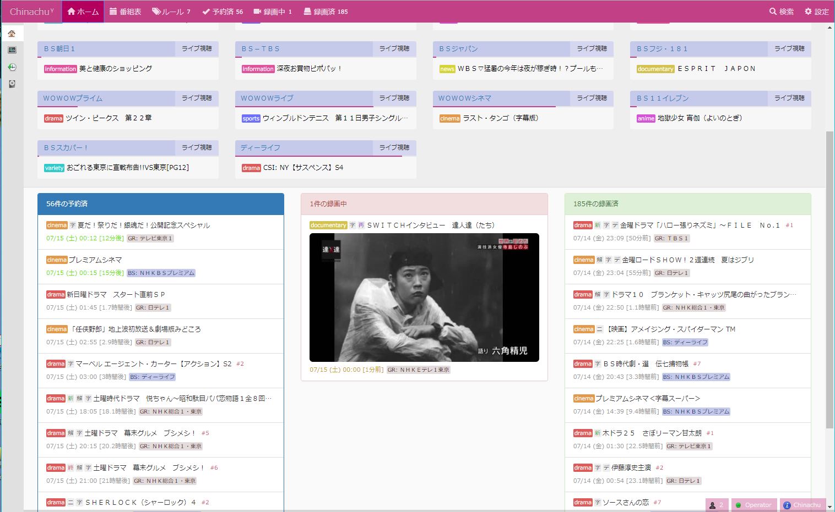Open reserved item 「任侠野郎」地上波初放送
This screenshot has width=835, height=512.
point(161,335)
